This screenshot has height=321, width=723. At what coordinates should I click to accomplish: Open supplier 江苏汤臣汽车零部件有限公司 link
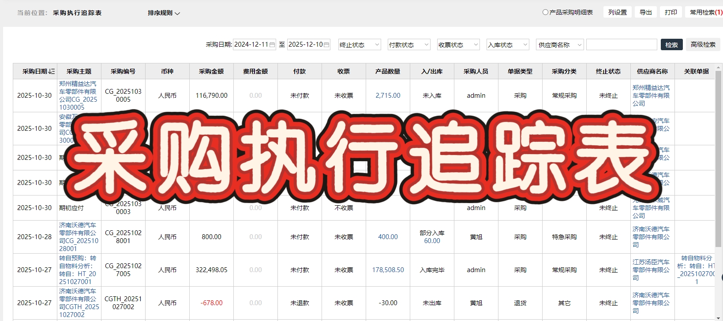click(651, 270)
